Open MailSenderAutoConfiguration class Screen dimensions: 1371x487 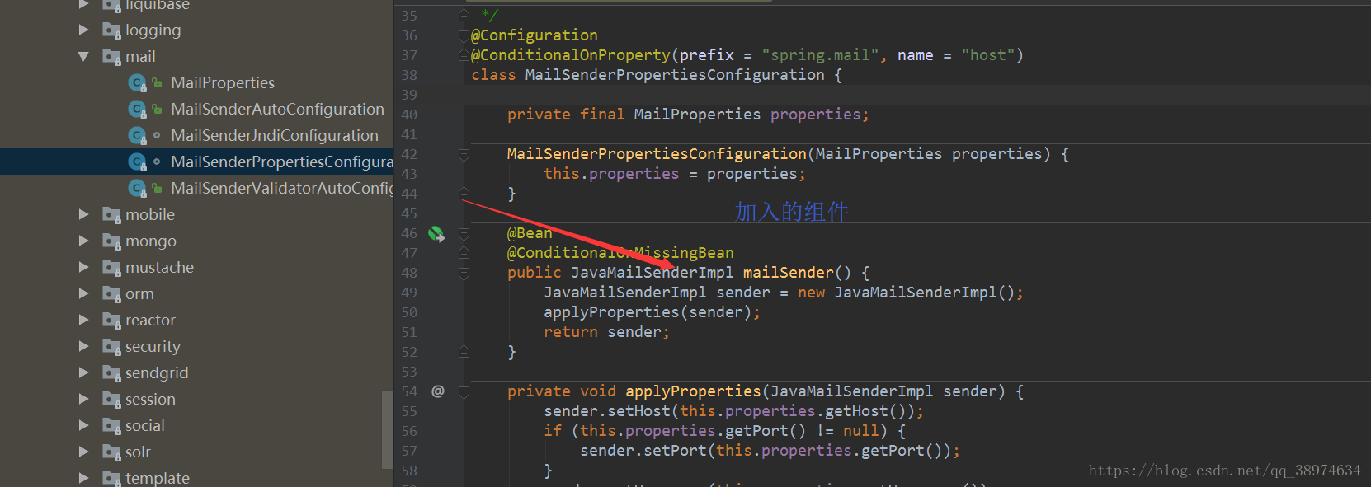tap(277, 109)
